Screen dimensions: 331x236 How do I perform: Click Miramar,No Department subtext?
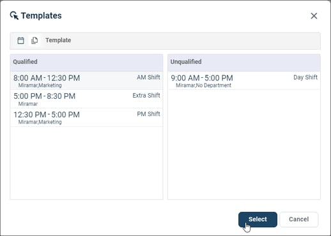tap(203, 85)
